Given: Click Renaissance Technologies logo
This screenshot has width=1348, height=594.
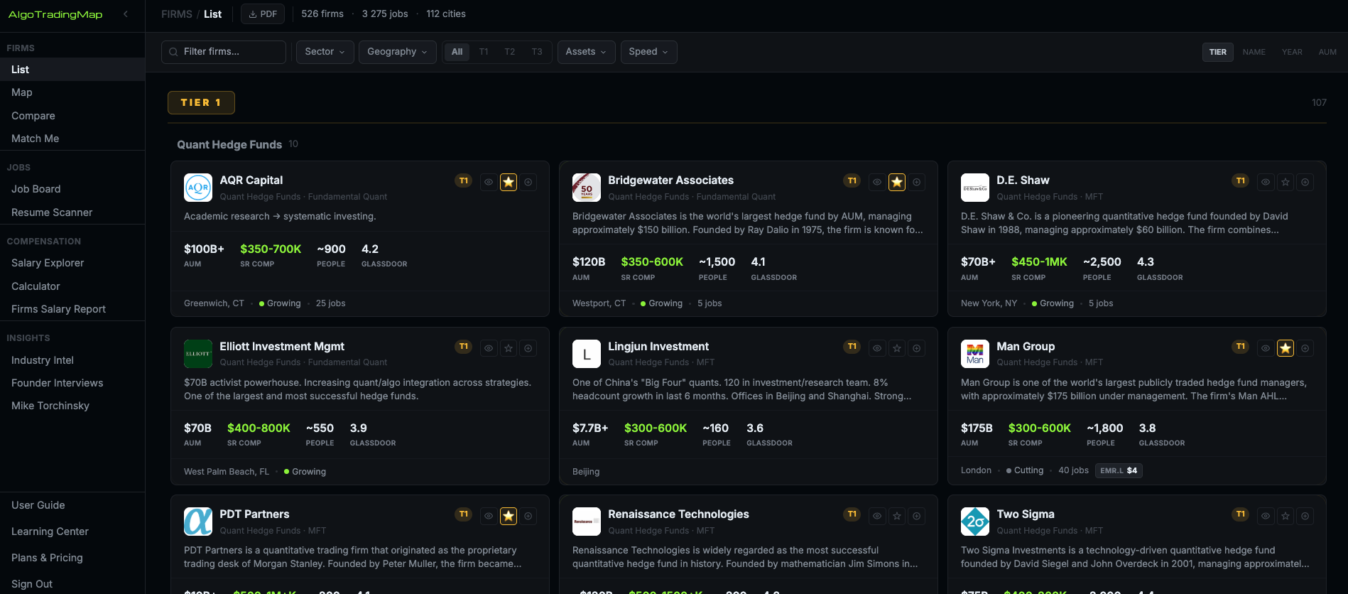Looking at the screenshot, I should coord(587,522).
